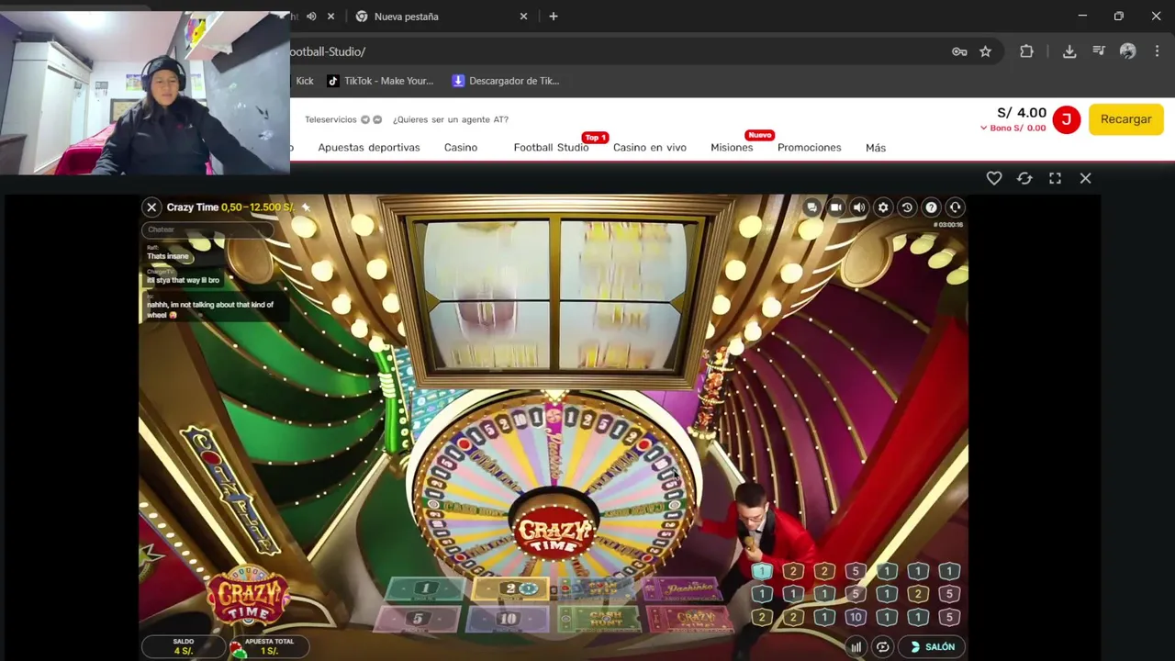This screenshot has width=1175, height=661.
Task: Open Chrome profile avatar
Action: (x=1128, y=51)
